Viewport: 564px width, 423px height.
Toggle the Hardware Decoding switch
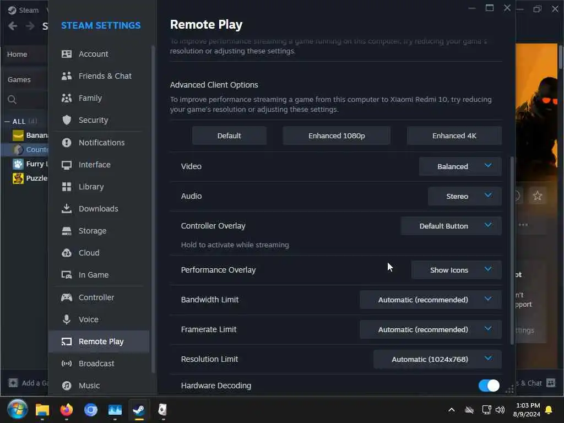pos(489,386)
